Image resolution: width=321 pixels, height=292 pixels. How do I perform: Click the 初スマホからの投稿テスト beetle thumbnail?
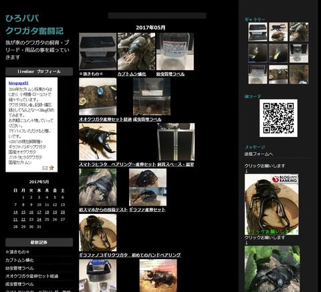98,187
